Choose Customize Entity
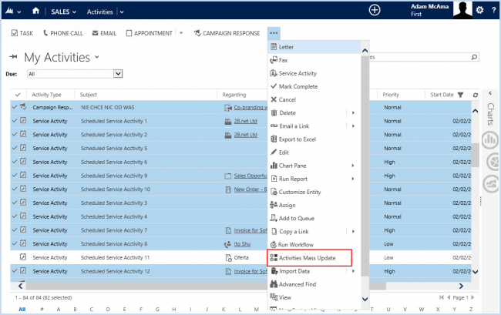The image size is (501, 315). [314, 192]
